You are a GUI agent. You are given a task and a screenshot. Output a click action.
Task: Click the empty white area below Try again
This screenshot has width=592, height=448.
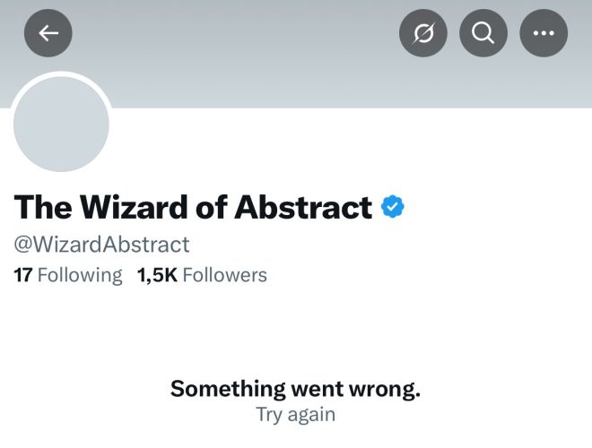[296, 437]
